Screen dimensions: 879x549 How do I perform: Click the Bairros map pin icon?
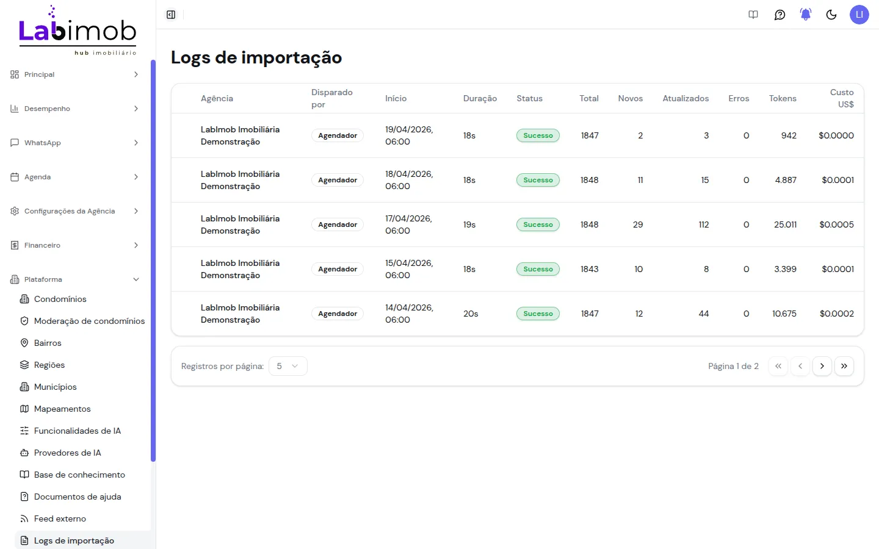24,343
